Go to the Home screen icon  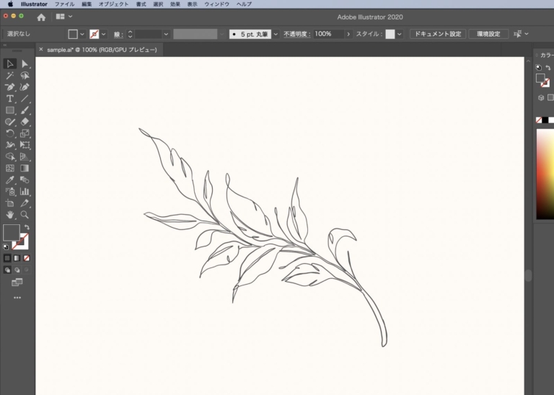tap(41, 17)
